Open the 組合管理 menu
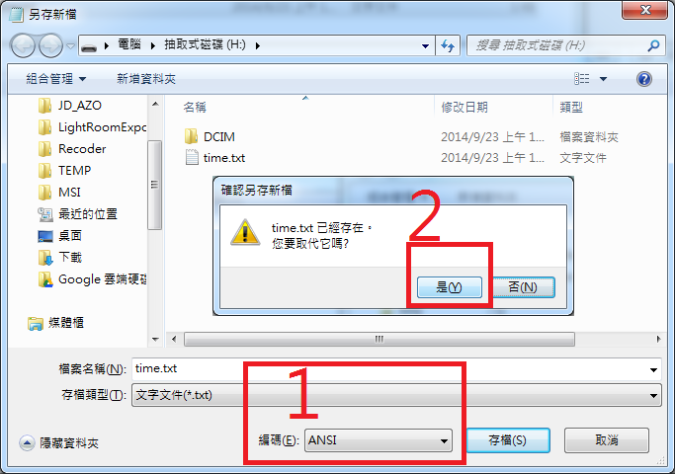Image resolution: width=675 pixels, height=474 pixels. click(56, 79)
